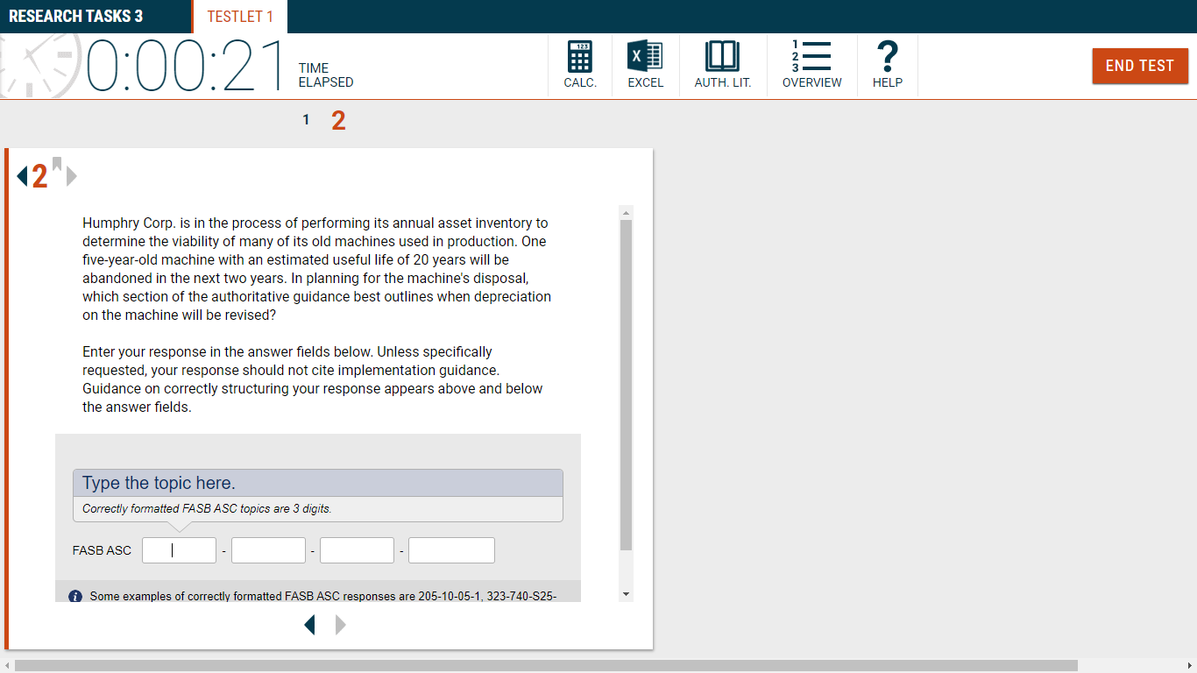Click the 'Enter your response' instruction paragraph
This screenshot has height=673, width=1197.
click(313, 379)
